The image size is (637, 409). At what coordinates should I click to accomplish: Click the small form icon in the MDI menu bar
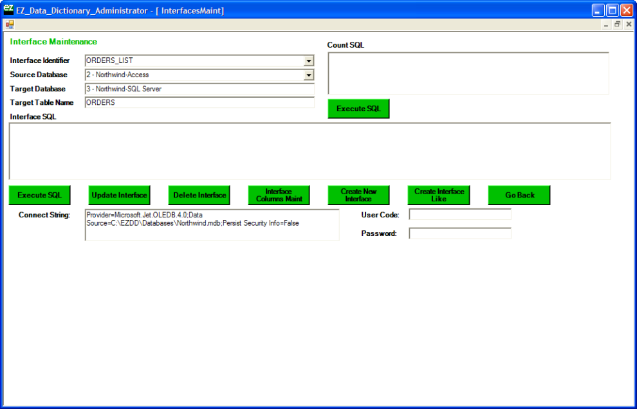point(10,24)
